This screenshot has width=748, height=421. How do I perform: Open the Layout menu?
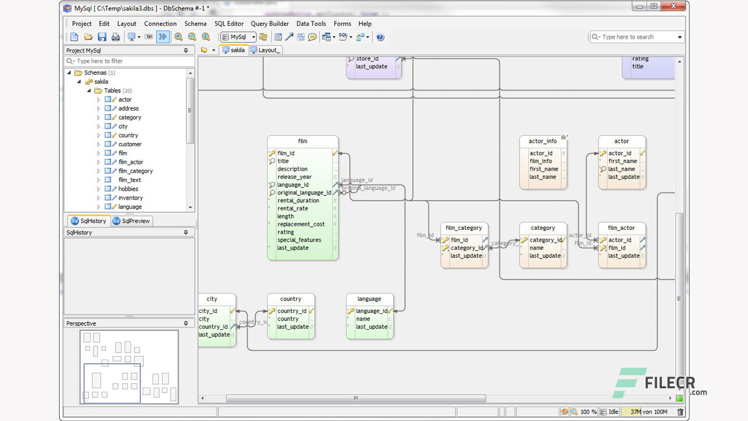click(x=127, y=24)
